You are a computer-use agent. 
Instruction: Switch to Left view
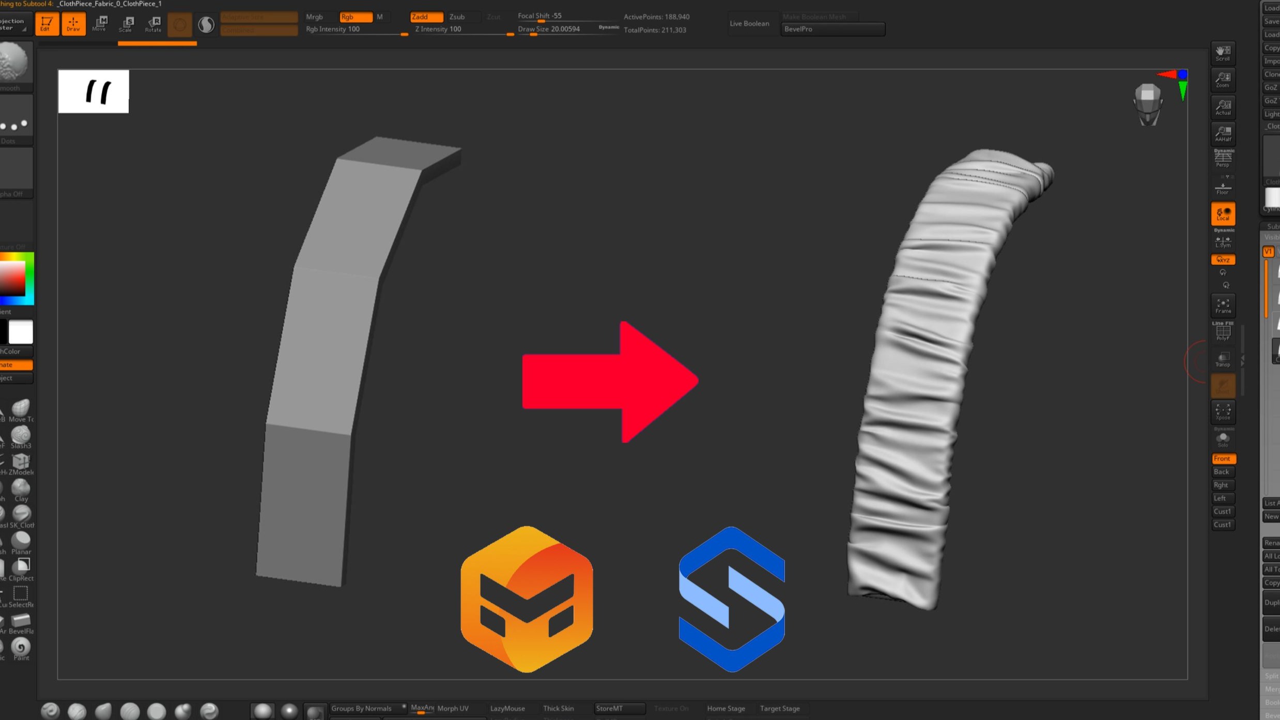click(1223, 498)
